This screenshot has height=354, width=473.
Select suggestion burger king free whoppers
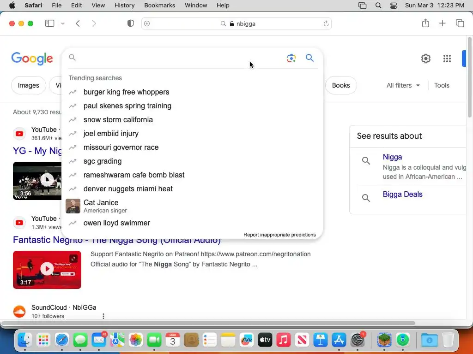click(192, 92)
